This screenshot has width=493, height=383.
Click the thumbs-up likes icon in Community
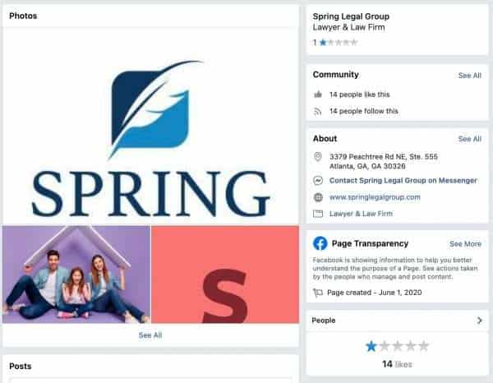point(318,95)
